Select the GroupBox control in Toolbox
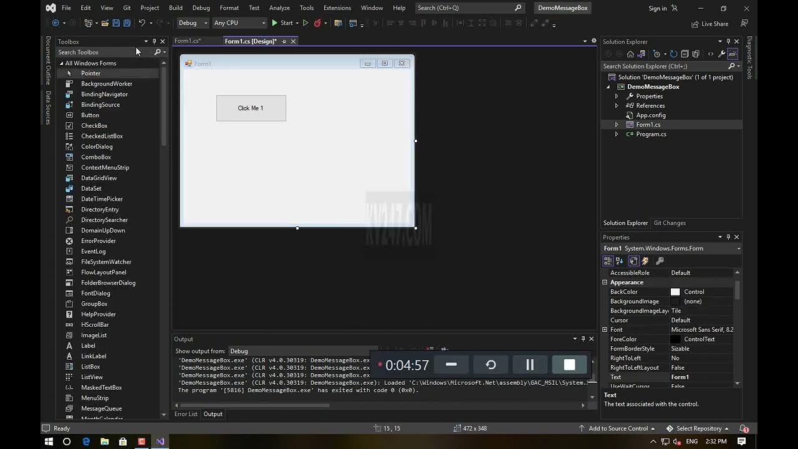The image size is (798, 449). point(94,304)
